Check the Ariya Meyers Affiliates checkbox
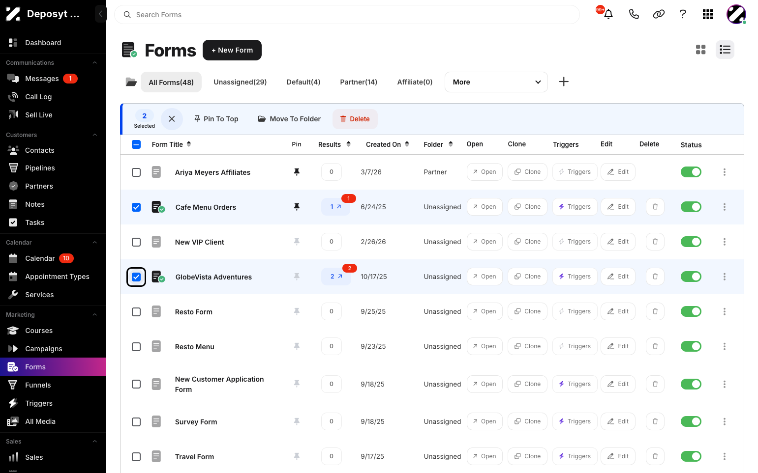This screenshot has width=758, height=473. click(136, 172)
